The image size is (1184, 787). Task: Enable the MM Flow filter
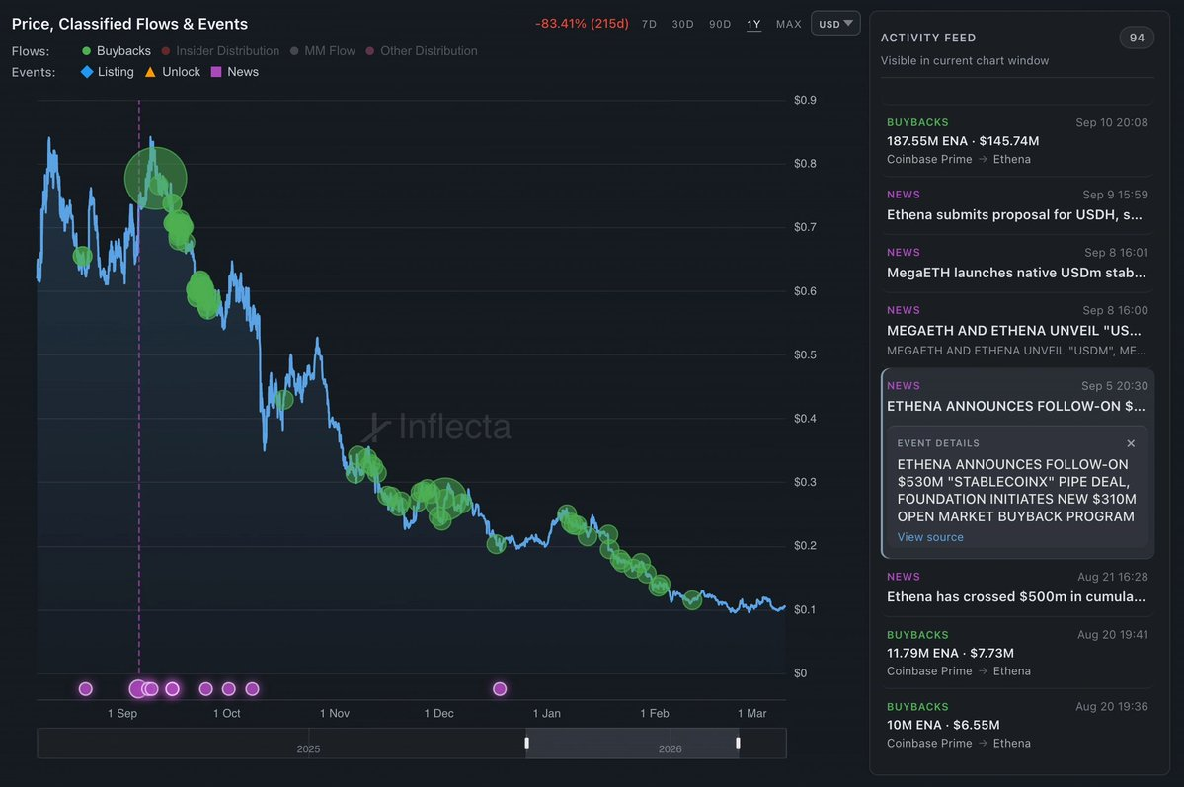click(x=321, y=51)
